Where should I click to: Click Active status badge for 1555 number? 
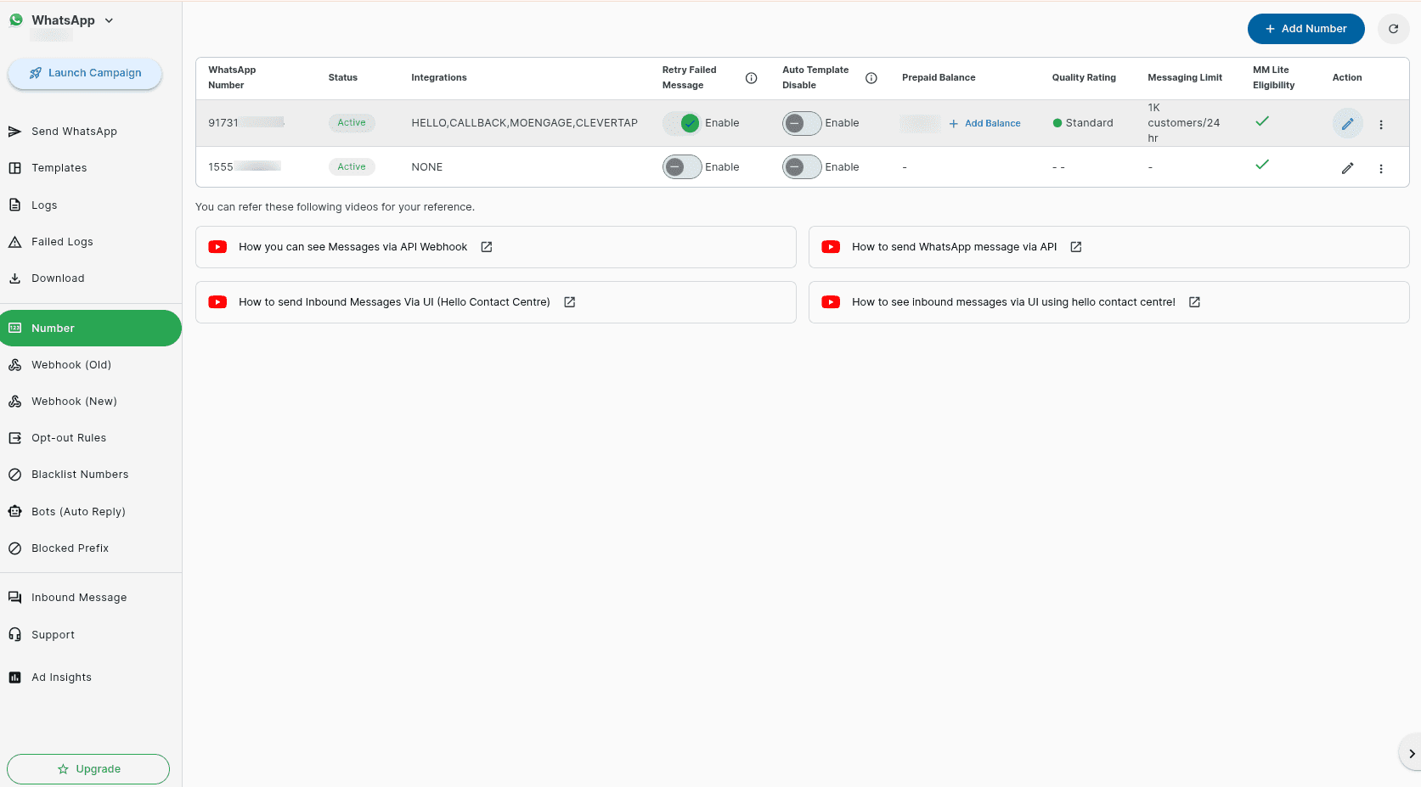pos(352,167)
